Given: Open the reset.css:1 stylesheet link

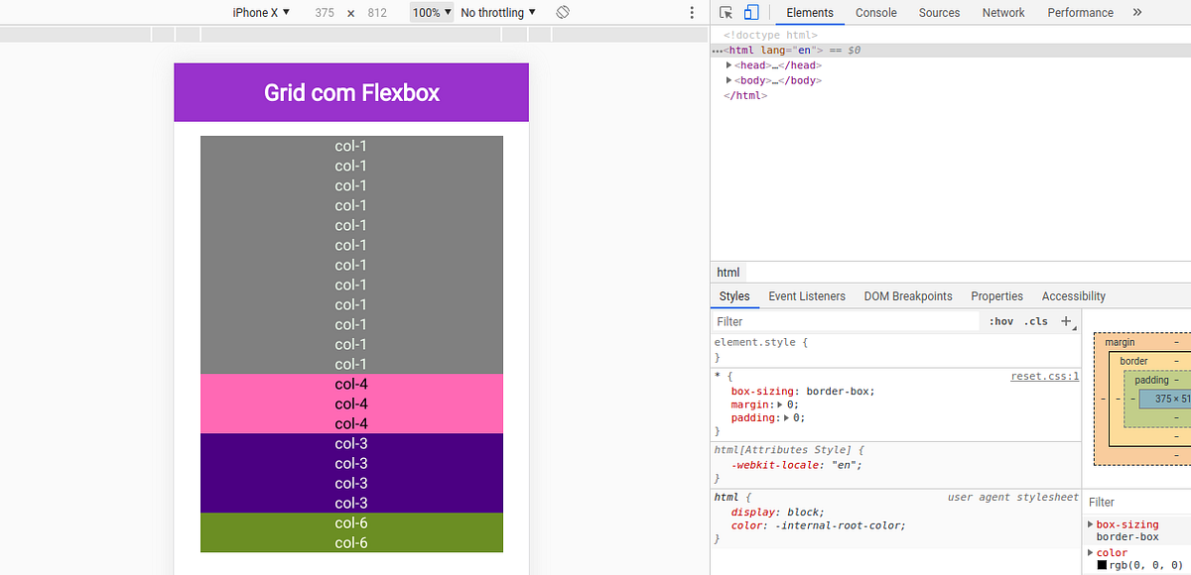Looking at the screenshot, I should click(x=1044, y=375).
